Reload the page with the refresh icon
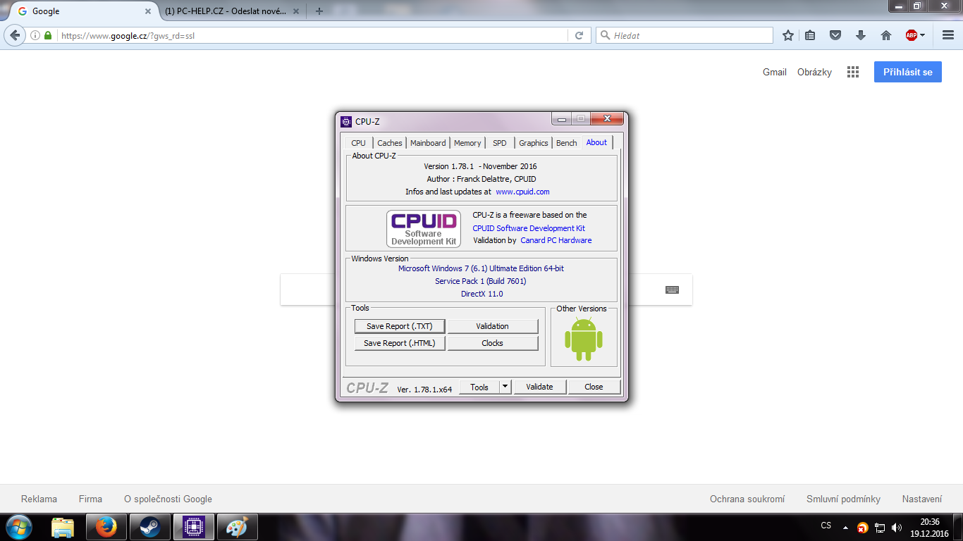The width and height of the screenshot is (963, 541). (x=579, y=35)
